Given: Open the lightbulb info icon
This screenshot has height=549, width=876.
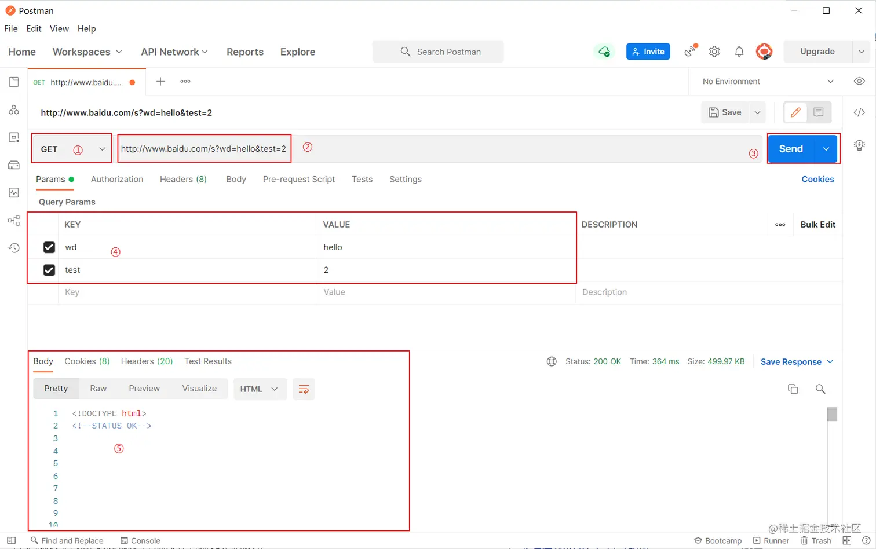Looking at the screenshot, I should (x=859, y=145).
